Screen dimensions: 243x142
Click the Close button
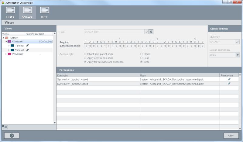coord(231,136)
